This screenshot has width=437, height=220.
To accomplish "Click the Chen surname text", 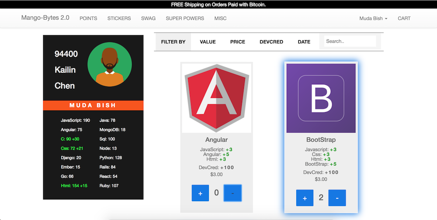I will [x=65, y=86].
